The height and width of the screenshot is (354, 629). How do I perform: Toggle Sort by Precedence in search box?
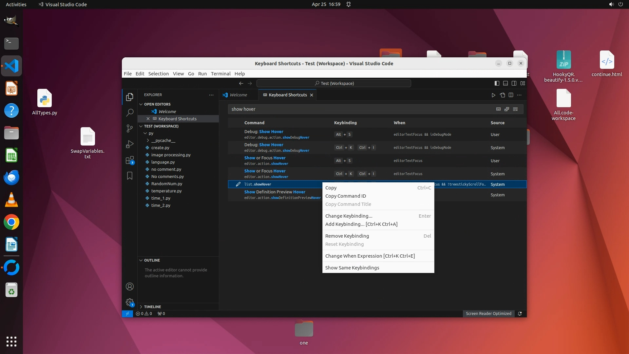point(507,109)
